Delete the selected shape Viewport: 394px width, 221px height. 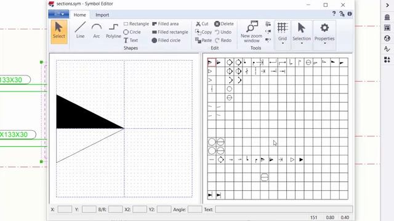[224, 24]
